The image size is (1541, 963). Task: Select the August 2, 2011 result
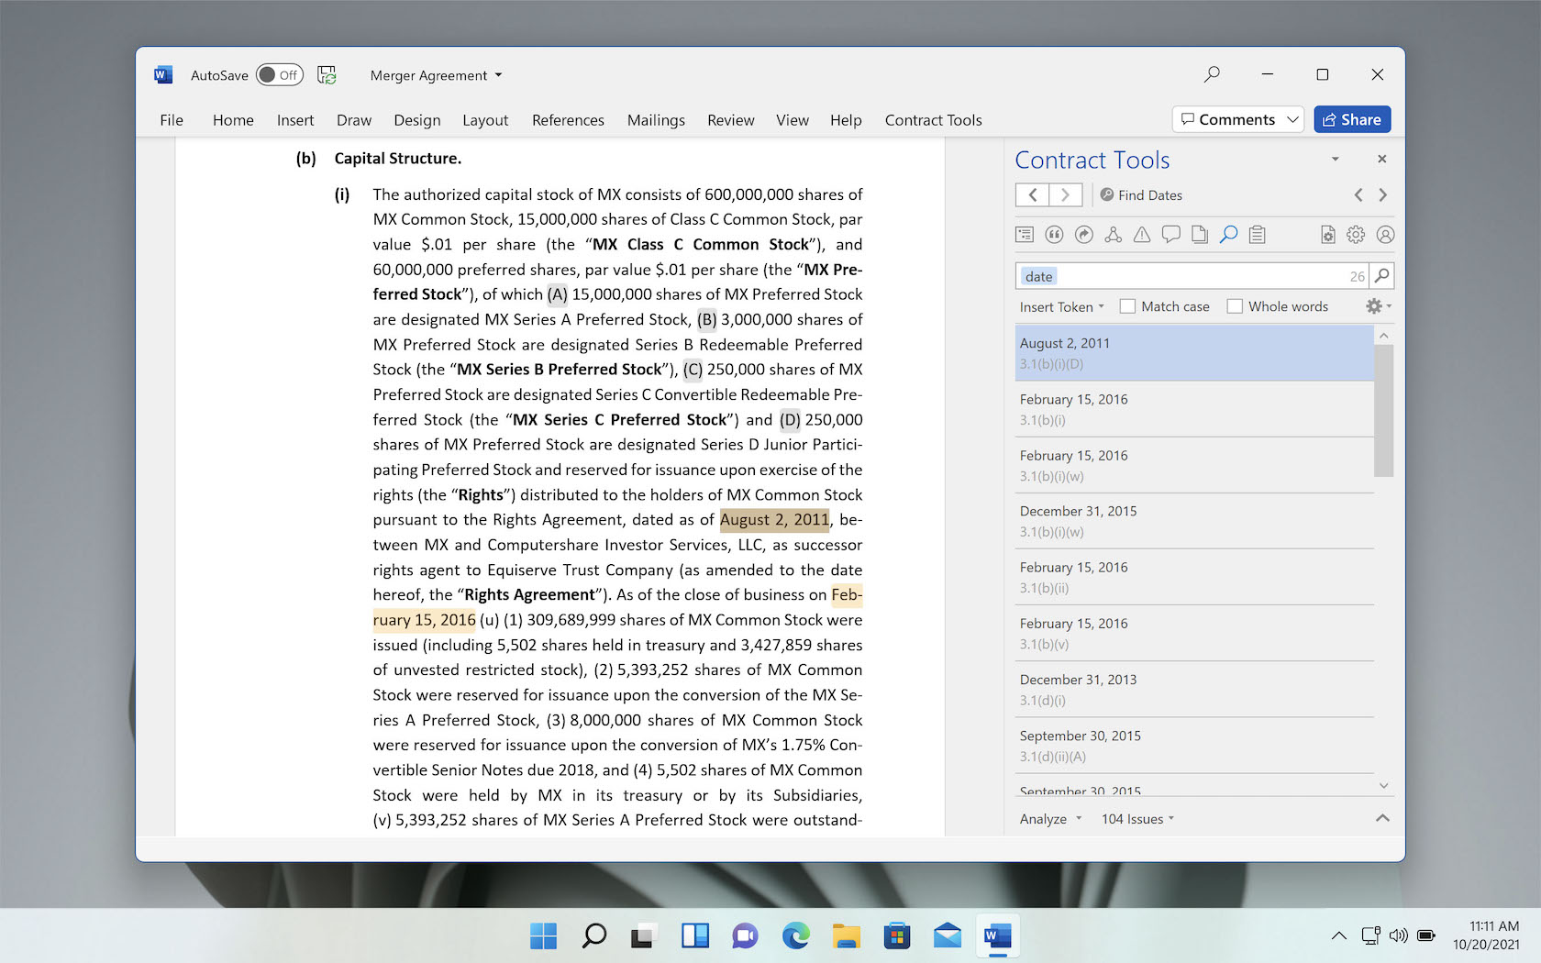[x=1194, y=353]
